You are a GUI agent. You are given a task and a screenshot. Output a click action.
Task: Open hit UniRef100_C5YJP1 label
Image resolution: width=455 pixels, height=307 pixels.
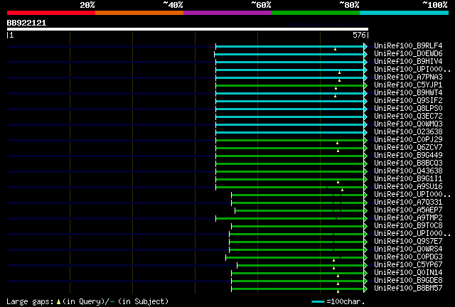point(408,85)
